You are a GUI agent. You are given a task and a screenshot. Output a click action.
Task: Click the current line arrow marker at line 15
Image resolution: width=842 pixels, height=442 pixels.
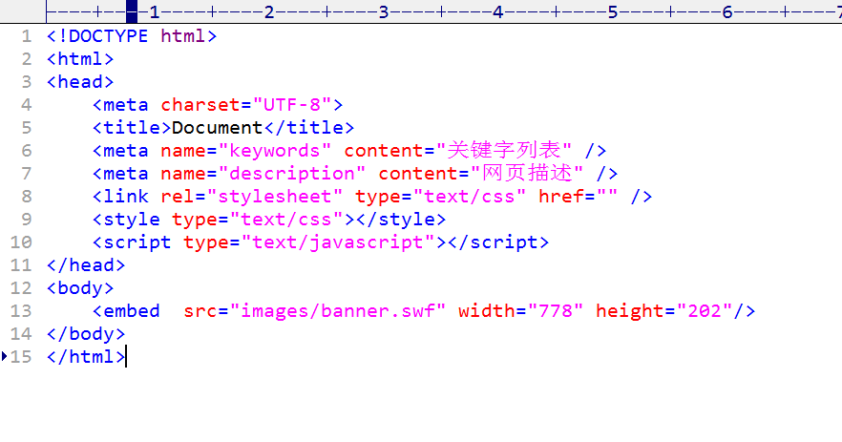pos(4,356)
